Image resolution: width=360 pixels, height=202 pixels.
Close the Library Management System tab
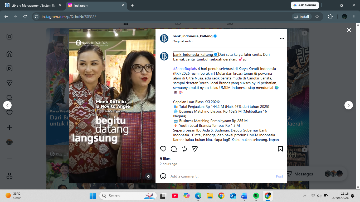pyautogui.click(x=60, y=5)
